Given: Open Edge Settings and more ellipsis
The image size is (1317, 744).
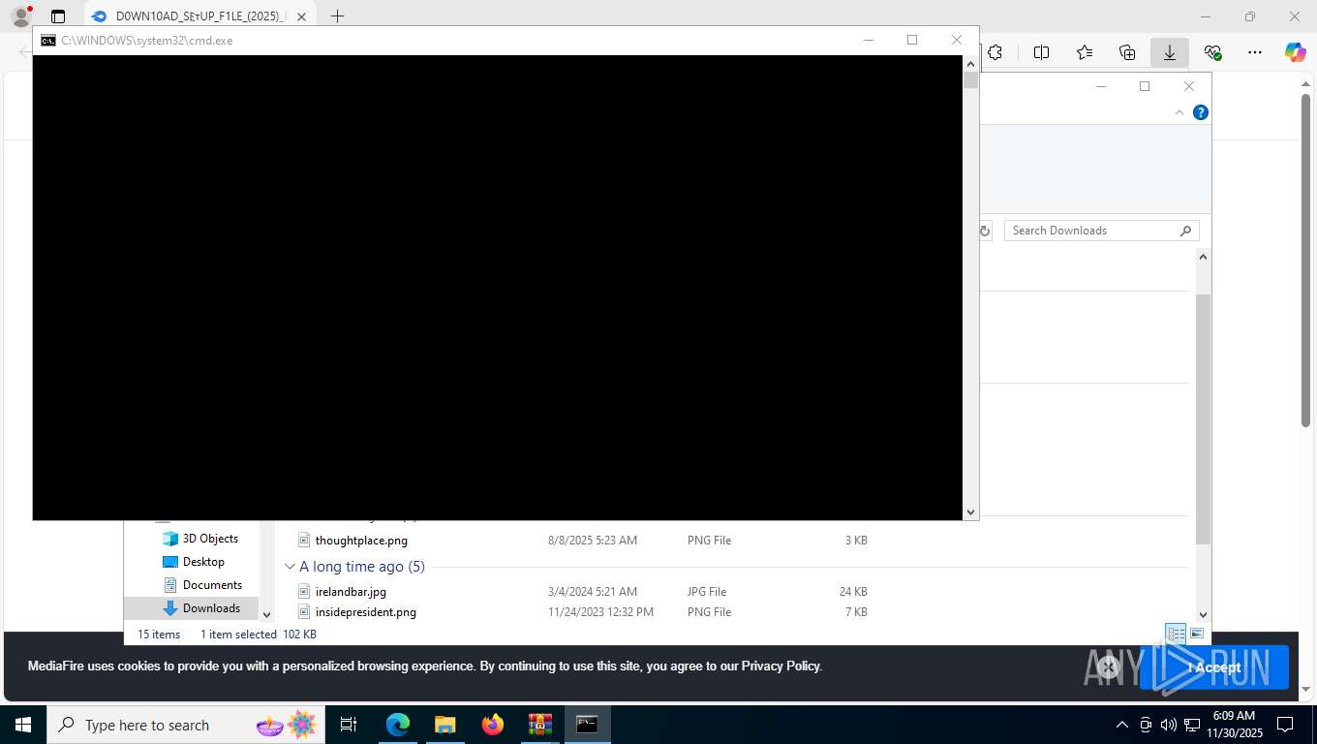Looking at the screenshot, I should point(1255,52).
